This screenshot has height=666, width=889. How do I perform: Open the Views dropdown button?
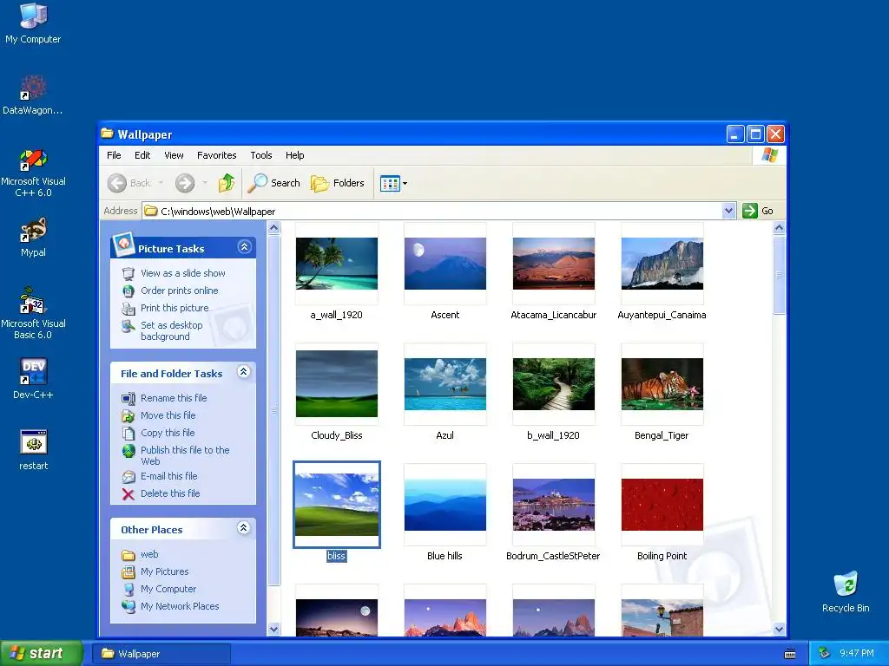(393, 183)
